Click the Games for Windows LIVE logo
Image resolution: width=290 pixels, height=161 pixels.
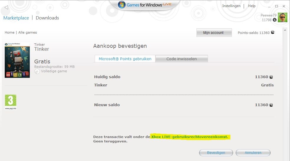click(145, 5)
